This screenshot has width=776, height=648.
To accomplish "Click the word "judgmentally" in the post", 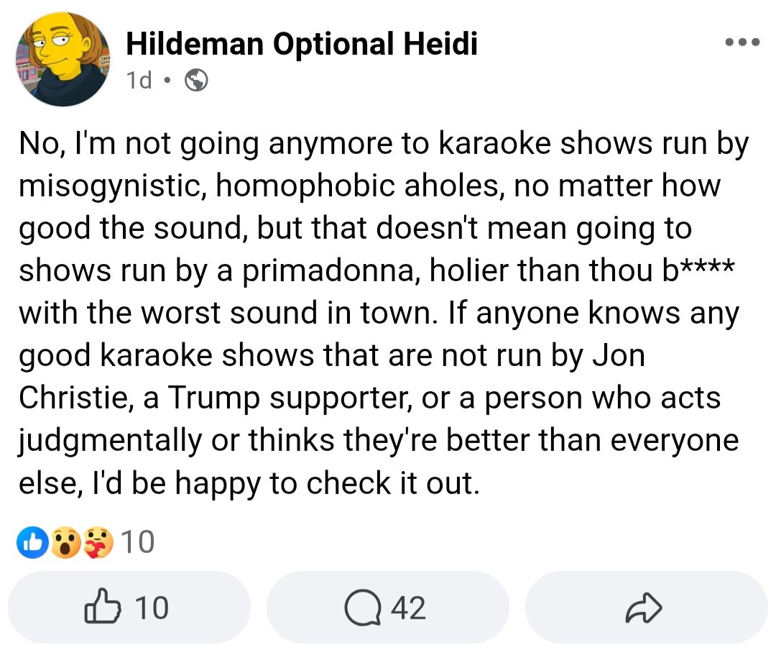I will [x=110, y=441].
